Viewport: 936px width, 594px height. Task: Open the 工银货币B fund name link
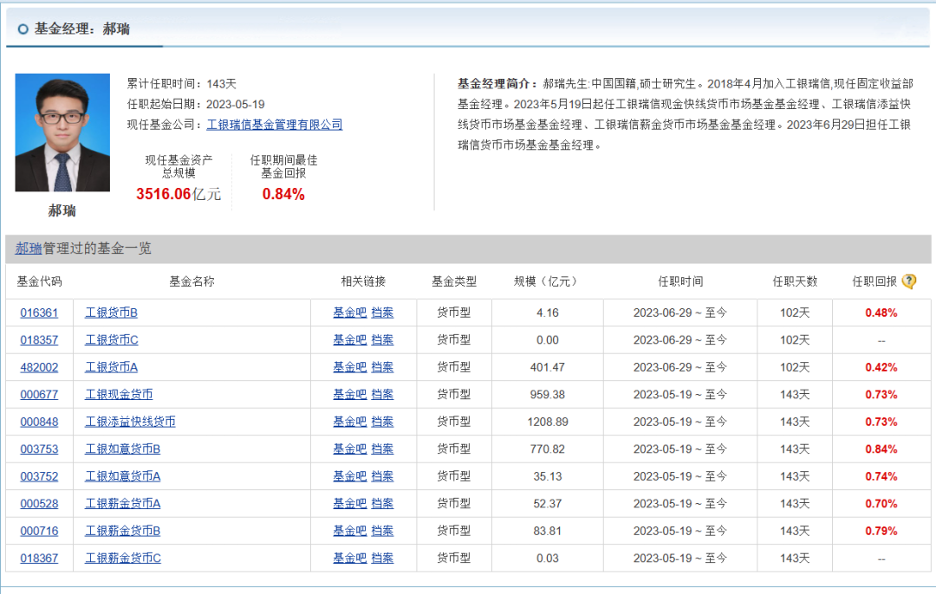(111, 313)
